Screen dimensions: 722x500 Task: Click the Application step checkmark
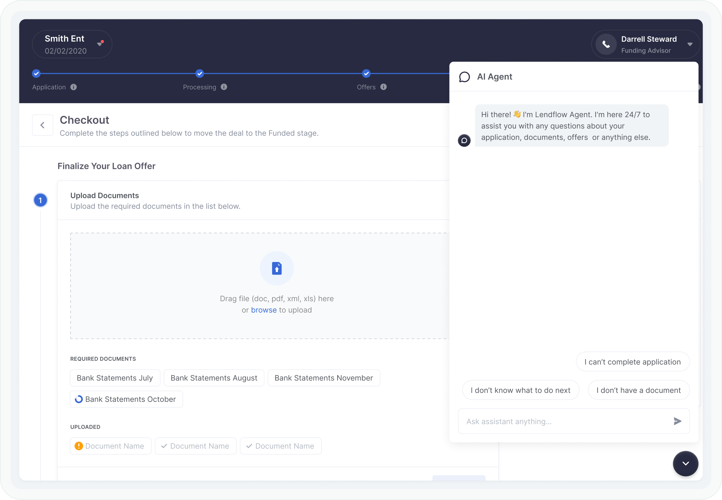[x=36, y=73]
